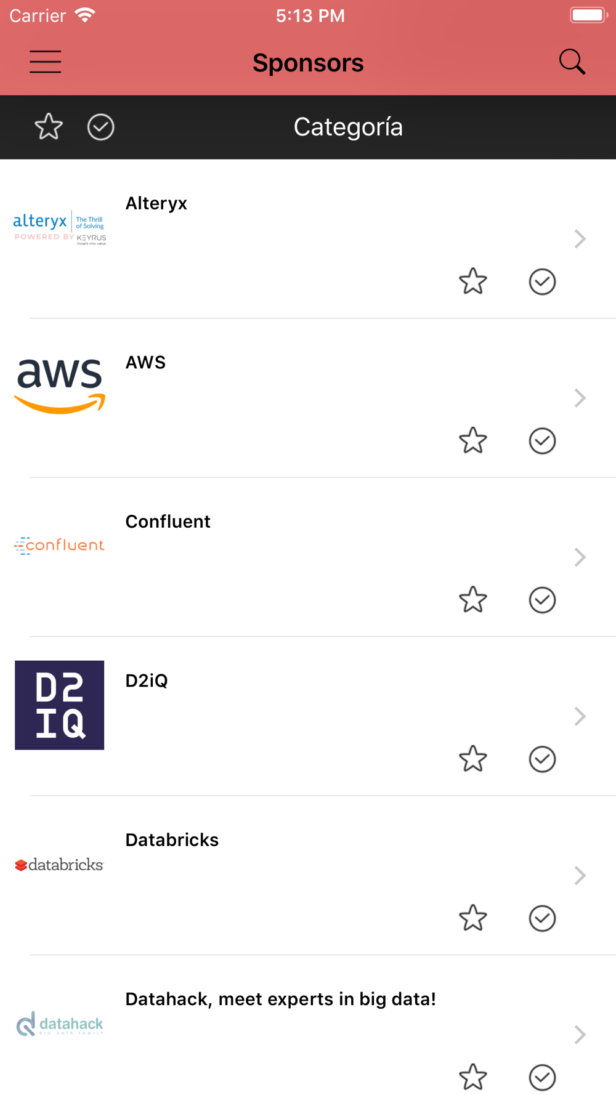Expand the Databricks row chevron
The width and height of the screenshot is (616, 1095).
[580, 876]
